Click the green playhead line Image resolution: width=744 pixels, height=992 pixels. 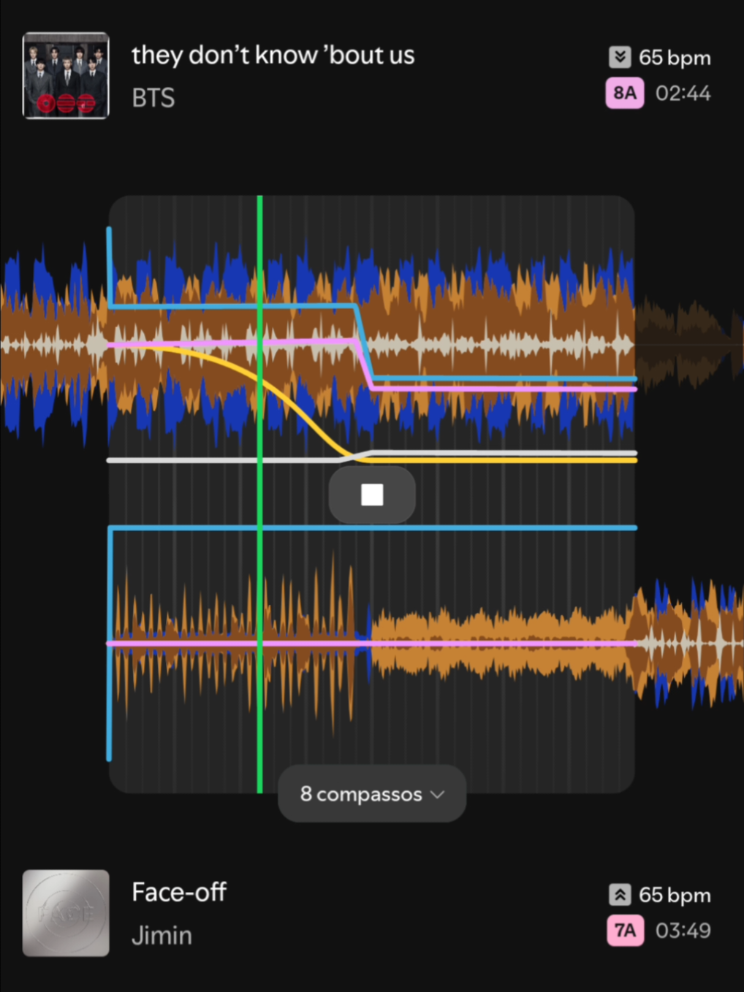point(260,494)
